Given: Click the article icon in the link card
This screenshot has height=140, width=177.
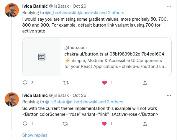Looking at the screenshot, I should [x=42, y=57].
